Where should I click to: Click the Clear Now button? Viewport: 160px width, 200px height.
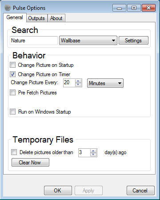[x=30, y=163]
